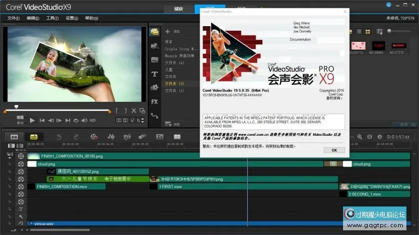Toggle HD preview mode
This screenshot has height=235, width=419.
pyautogui.click(x=93, y=121)
